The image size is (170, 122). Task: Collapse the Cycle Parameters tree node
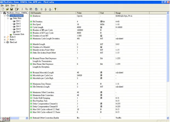pyautogui.click(x=5, y=16)
